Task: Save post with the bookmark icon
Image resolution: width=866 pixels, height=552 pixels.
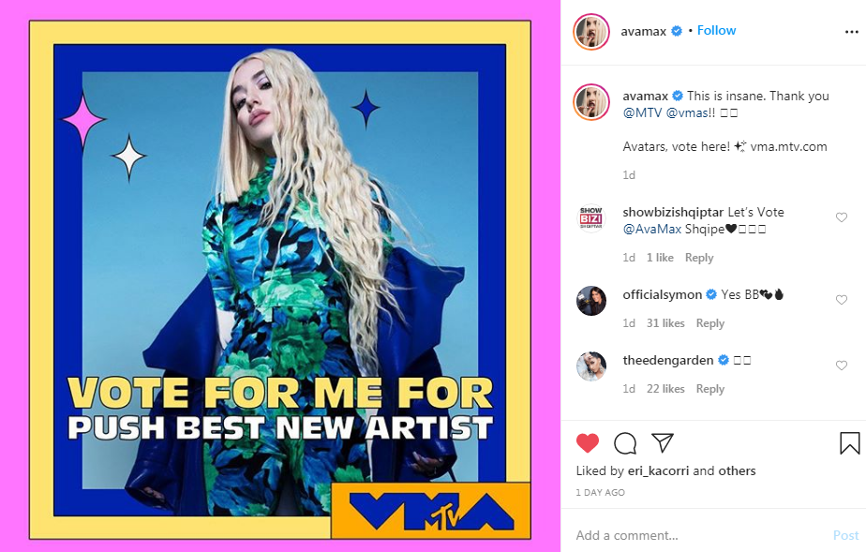Action: (x=849, y=442)
